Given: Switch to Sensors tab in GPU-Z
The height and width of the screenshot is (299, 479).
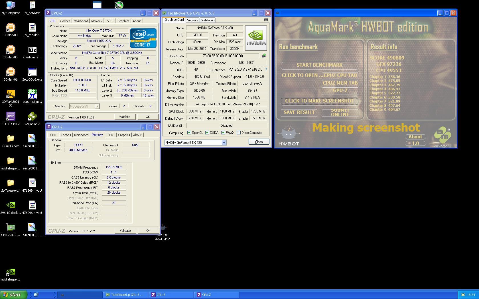Looking at the screenshot, I should click(192, 20).
